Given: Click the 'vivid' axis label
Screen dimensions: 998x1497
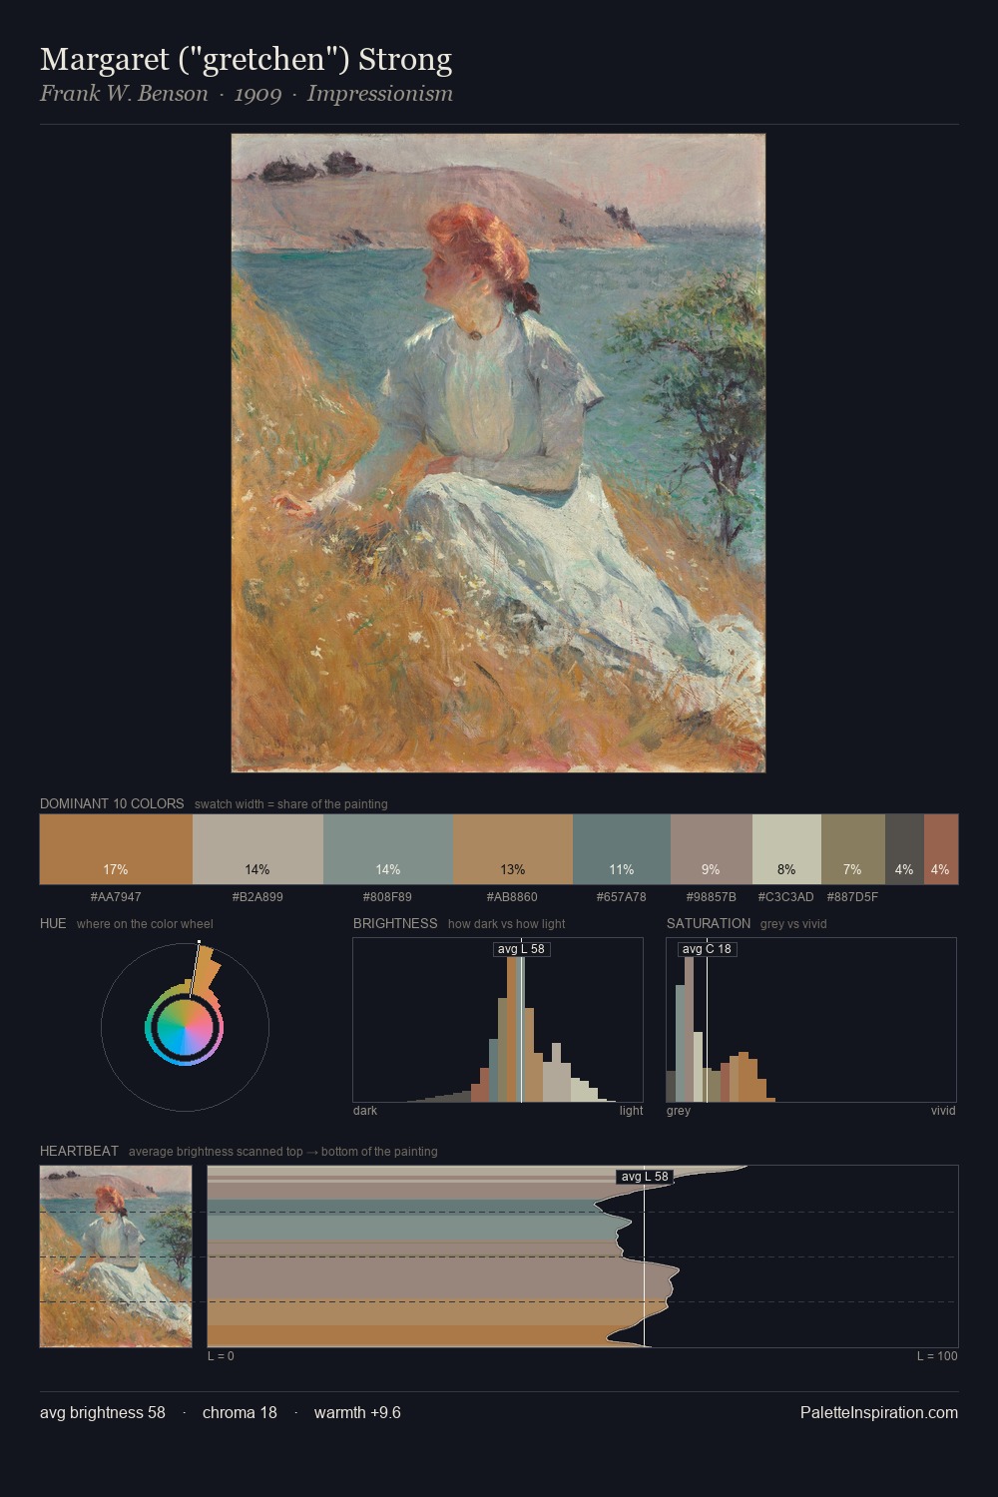Looking at the screenshot, I should click(x=943, y=1111).
